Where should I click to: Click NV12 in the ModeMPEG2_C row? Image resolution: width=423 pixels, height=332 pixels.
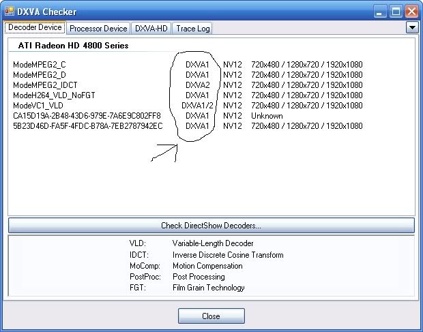tap(232, 65)
